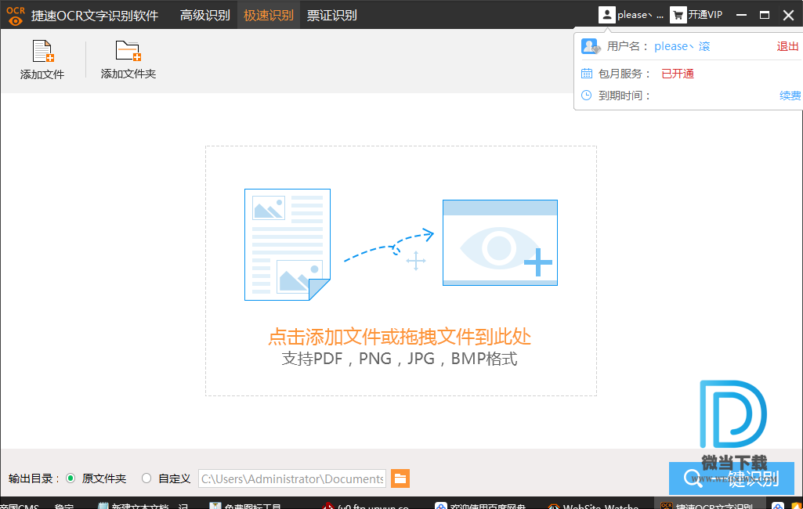Click the orange browse folder icon
Image resolution: width=803 pixels, height=509 pixels.
(400, 478)
